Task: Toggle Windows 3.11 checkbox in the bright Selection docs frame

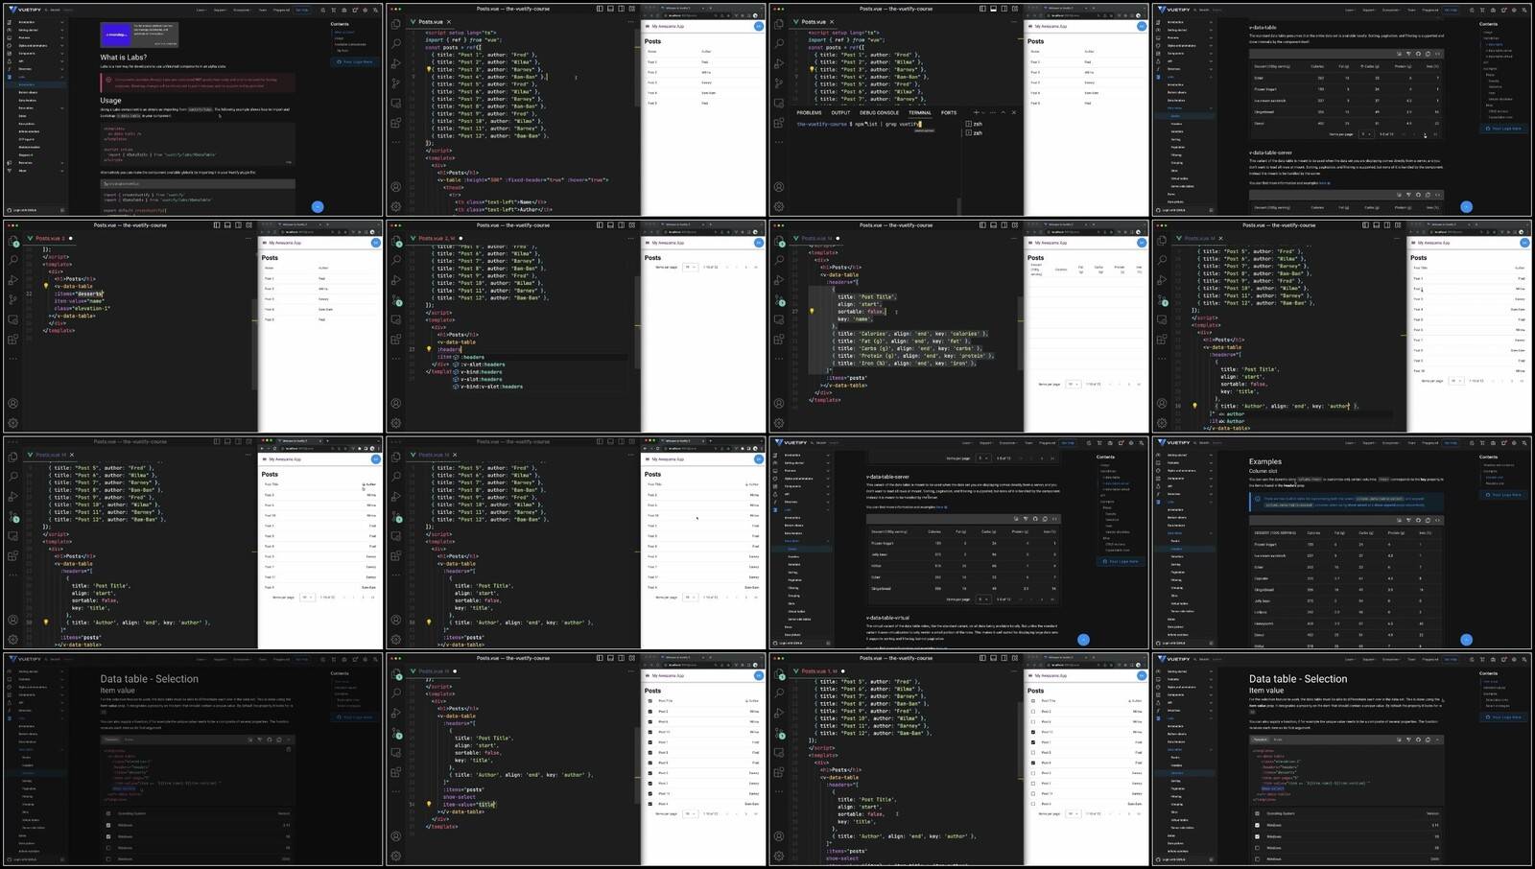Action: (x=1257, y=825)
